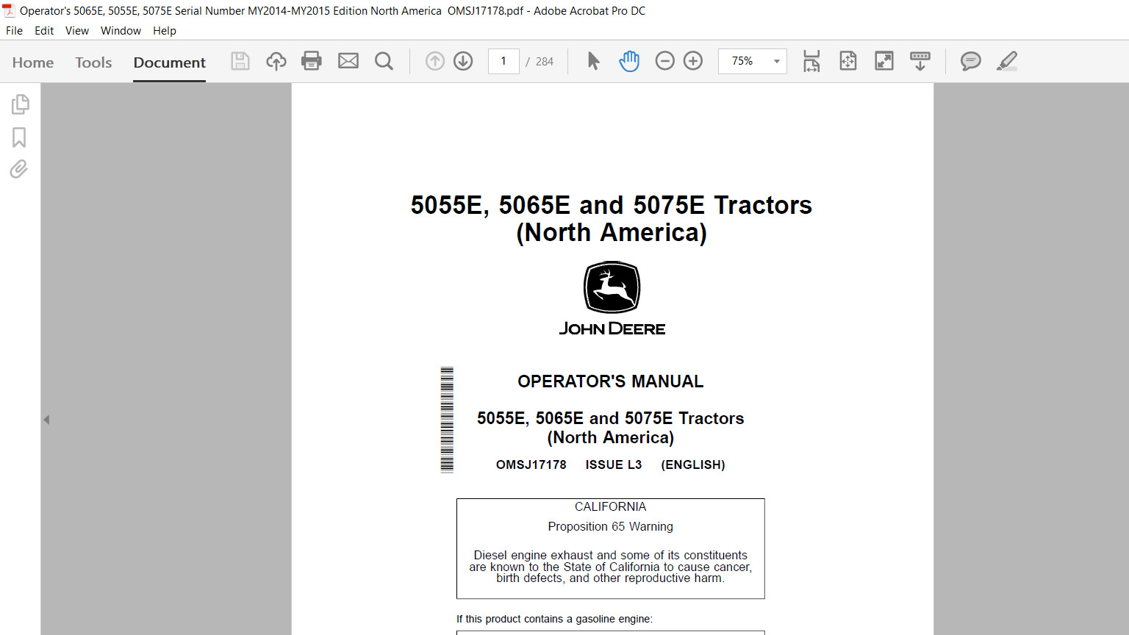Open the Edit menu
The width and height of the screenshot is (1129, 635).
click(x=44, y=31)
